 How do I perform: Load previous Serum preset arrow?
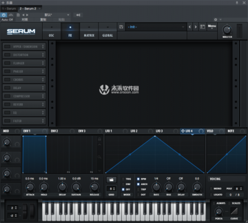pos(189,27)
